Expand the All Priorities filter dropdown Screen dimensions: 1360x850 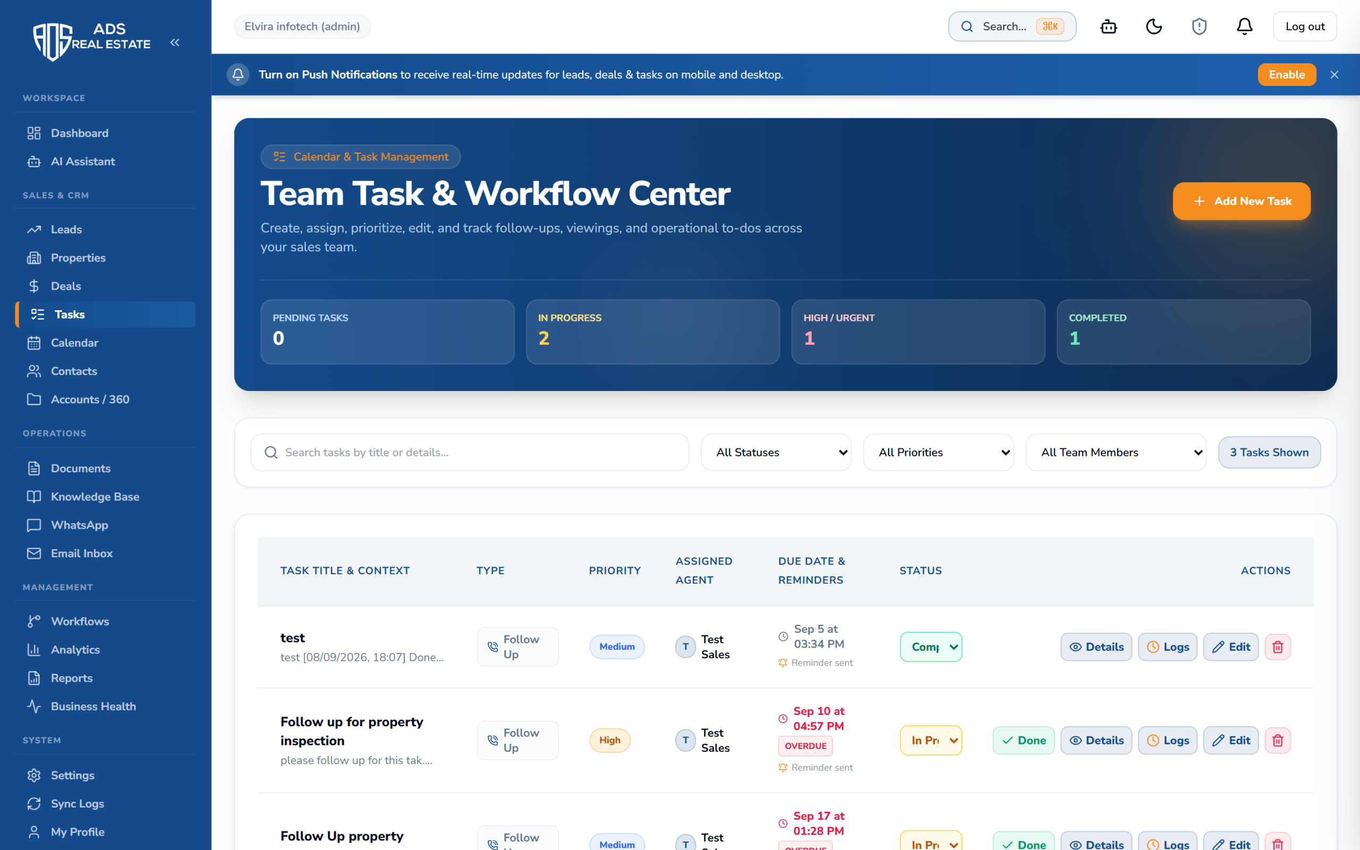(939, 453)
